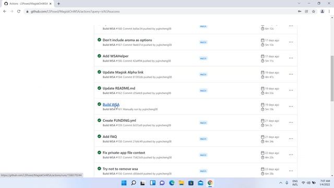
Task: Click success status icon of 'Update README.md'
Action: pos(99,88)
